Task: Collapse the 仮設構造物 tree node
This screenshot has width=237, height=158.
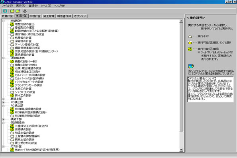Action: 3,123
